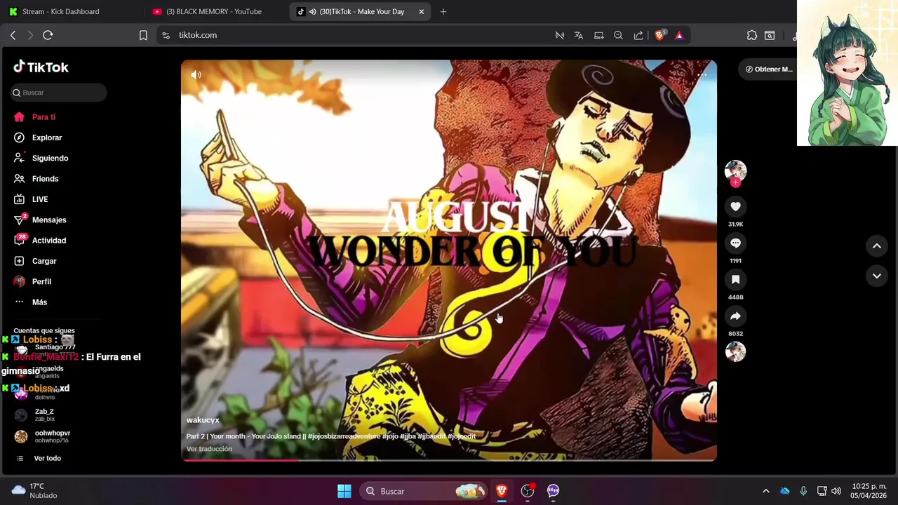This screenshot has width=898, height=505.
Task: Click install app icon in address bar
Action: click(x=598, y=35)
